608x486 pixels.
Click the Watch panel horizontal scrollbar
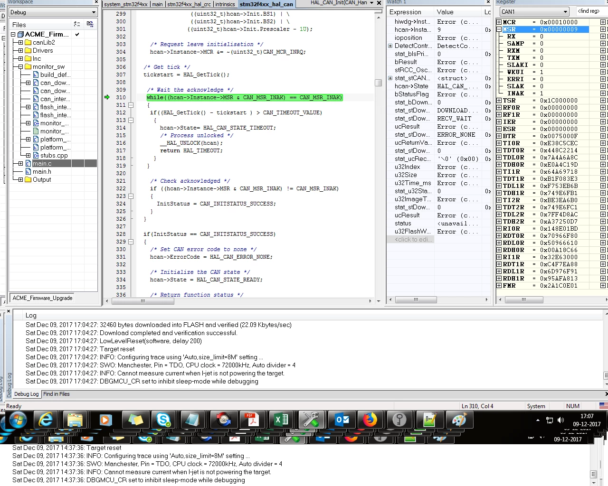(416, 299)
